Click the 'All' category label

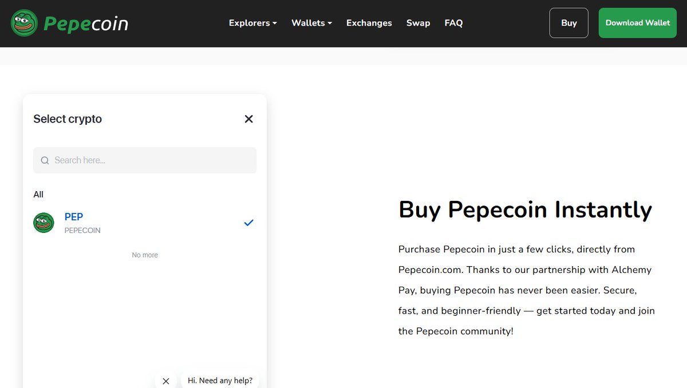click(38, 195)
